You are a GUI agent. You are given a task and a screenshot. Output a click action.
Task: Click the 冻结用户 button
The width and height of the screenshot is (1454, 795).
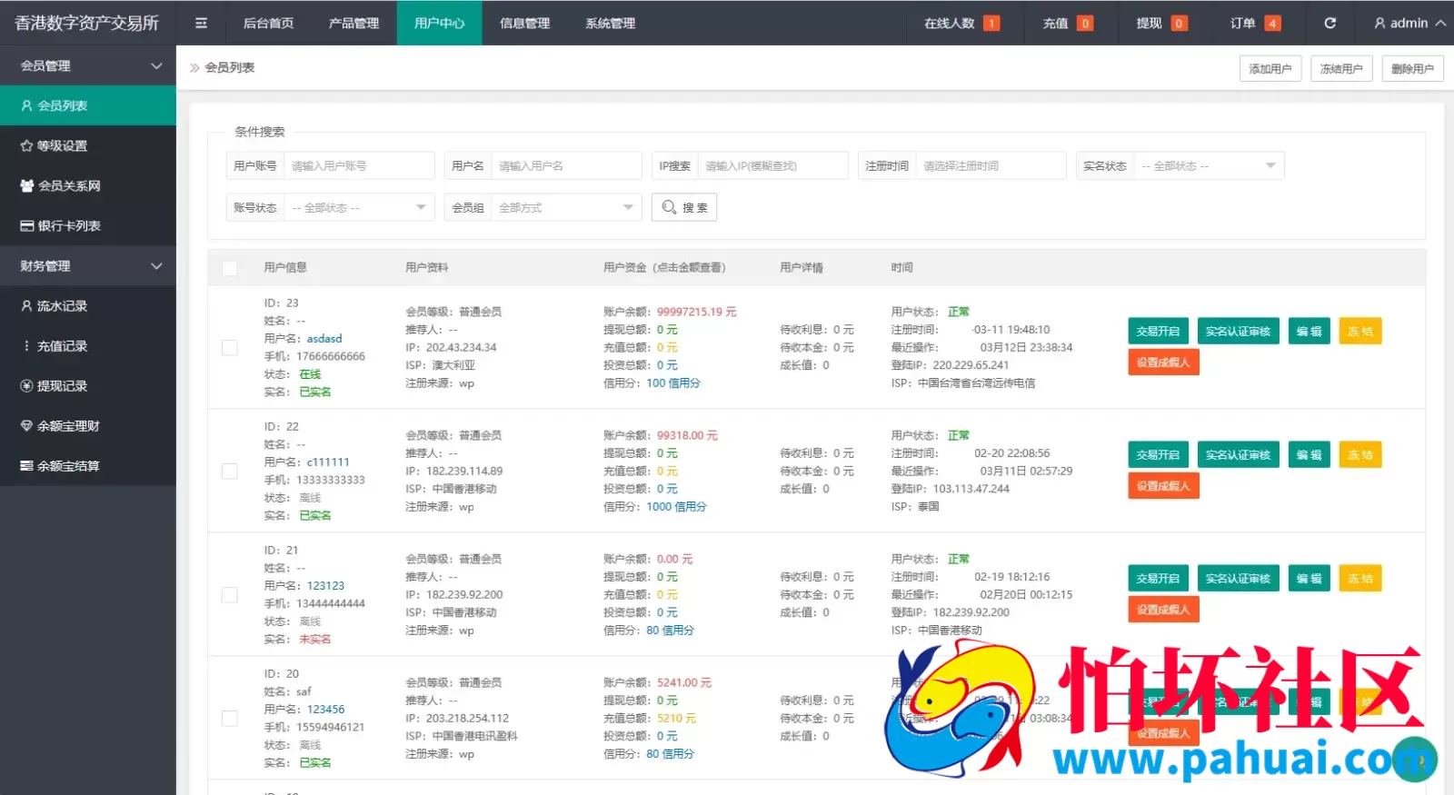point(1341,68)
